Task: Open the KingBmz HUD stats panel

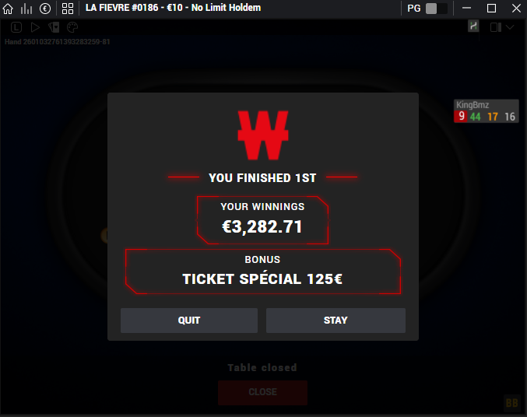Action: coord(486,111)
